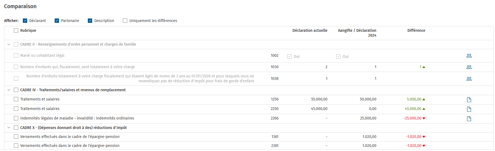Click red down arrow next to -25.000,00
This screenshot has height=151, width=495.
pos(424,118)
